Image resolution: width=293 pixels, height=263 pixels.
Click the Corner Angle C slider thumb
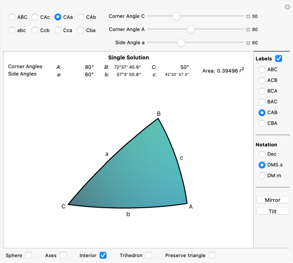(176, 16)
